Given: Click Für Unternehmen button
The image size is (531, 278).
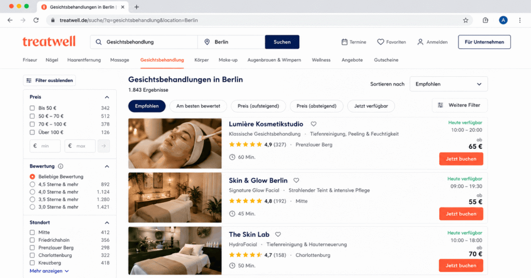Looking at the screenshot, I should (484, 42).
